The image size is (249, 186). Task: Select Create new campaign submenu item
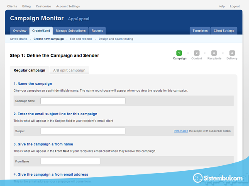49,39
